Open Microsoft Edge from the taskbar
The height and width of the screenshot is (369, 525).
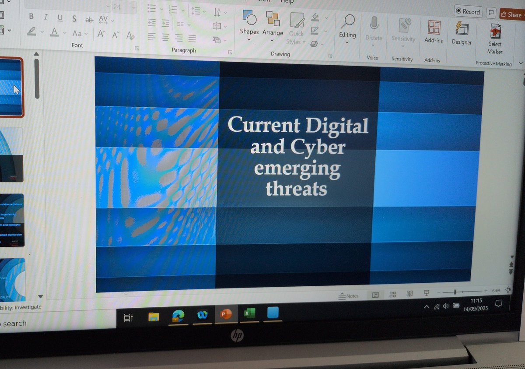178,316
